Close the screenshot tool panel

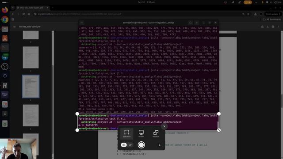(x=164, y=126)
